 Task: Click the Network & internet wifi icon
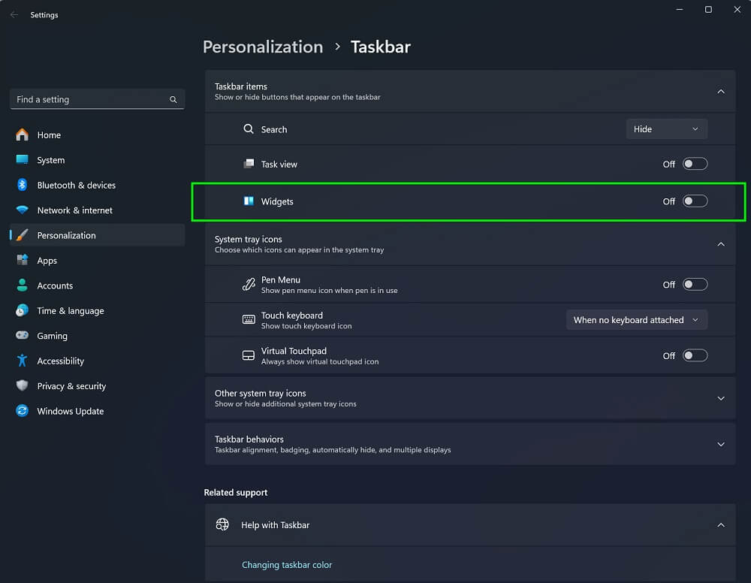(22, 210)
